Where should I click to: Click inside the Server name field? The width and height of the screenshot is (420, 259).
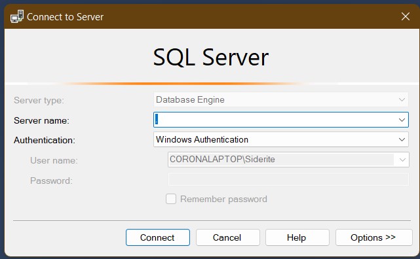276,120
